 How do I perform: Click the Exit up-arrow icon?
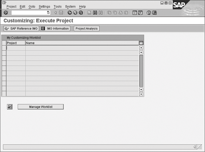coord(75,13)
